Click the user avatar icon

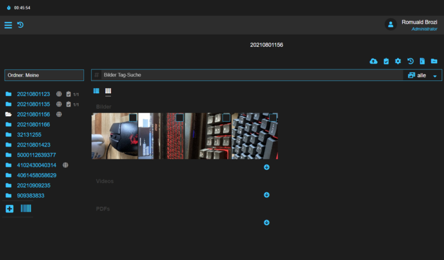(391, 24)
